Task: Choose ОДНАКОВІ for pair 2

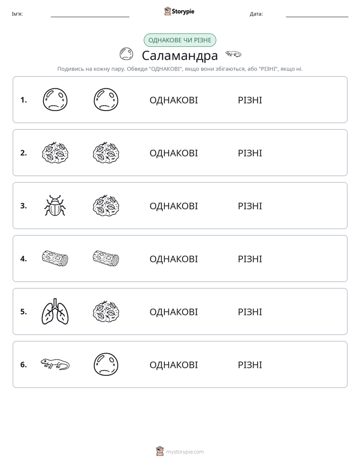Action: pos(173,153)
